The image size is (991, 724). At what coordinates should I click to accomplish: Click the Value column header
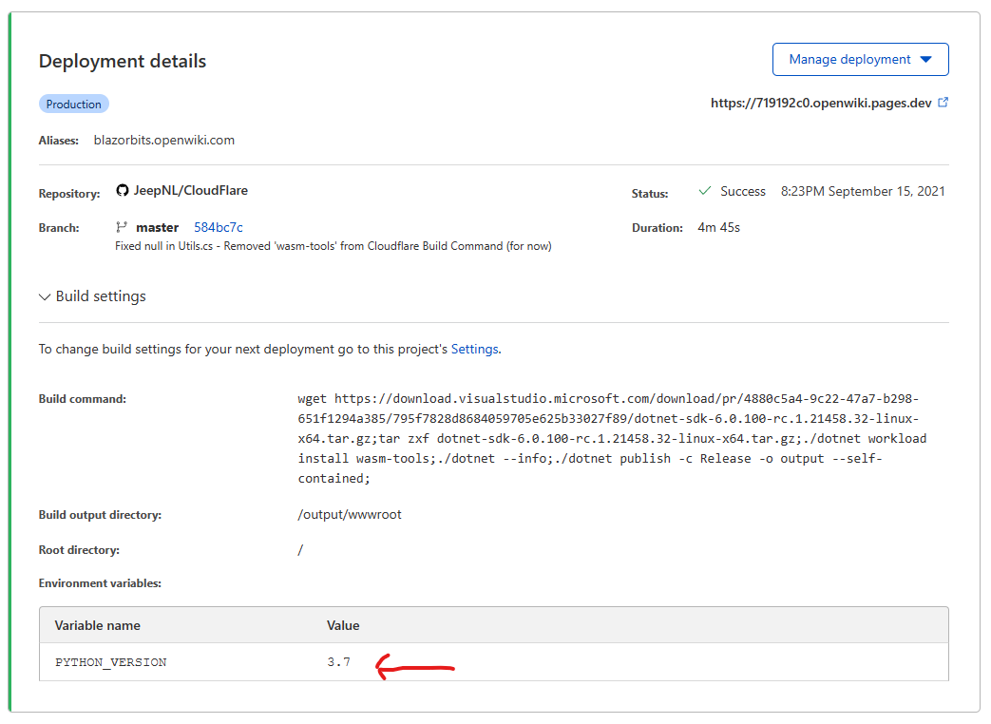click(x=343, y=625)
